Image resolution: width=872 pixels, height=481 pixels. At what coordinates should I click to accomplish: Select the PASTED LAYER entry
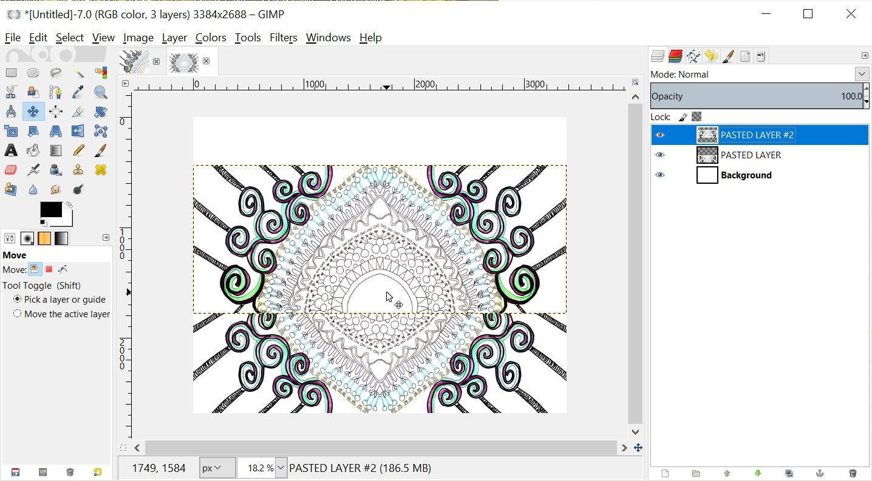coord(751,155)
